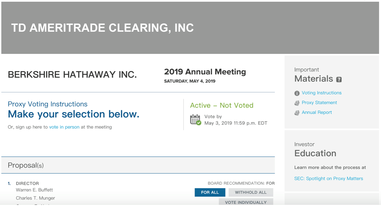The image size is (381, 207).
Task: Open SEC: Spotlight on Proxy Matters
Action: 328,179
